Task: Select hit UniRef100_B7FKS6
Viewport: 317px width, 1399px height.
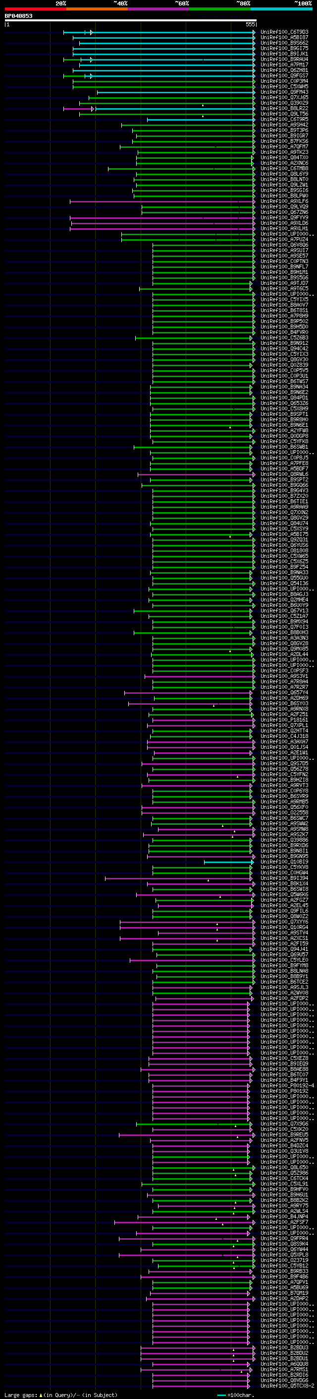Action: pyautogui.click(x=284, y=141)
